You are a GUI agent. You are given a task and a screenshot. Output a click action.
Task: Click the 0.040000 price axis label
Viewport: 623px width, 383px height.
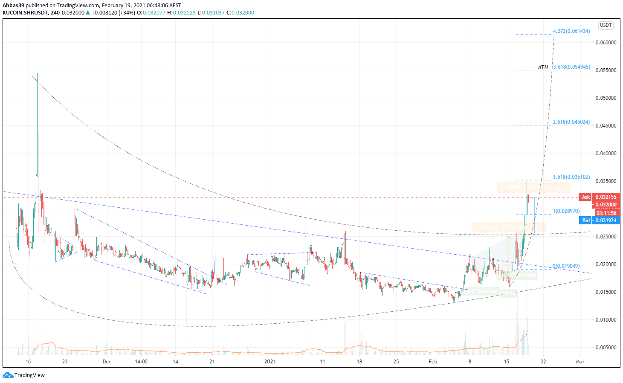coord(606,154)
